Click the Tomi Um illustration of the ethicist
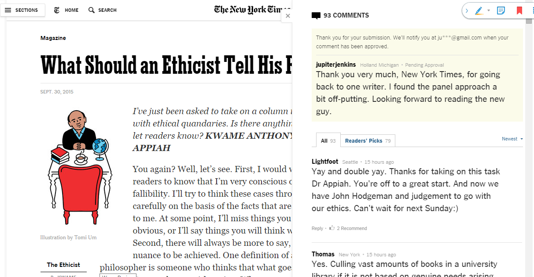 [78, 168]
